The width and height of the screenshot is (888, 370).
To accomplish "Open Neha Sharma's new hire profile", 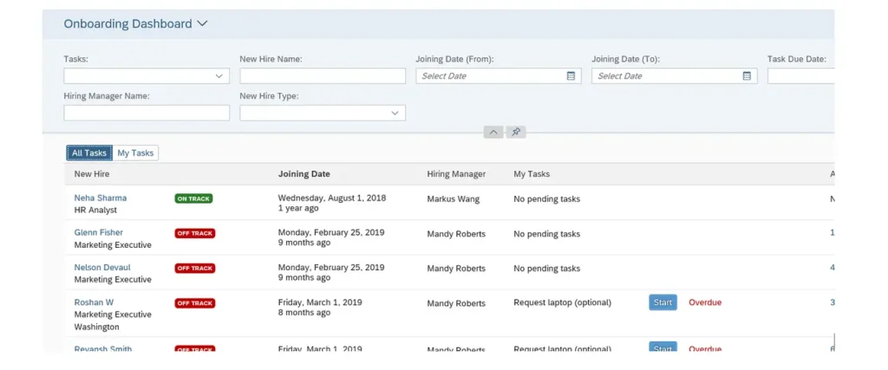I will pos(100,198).
